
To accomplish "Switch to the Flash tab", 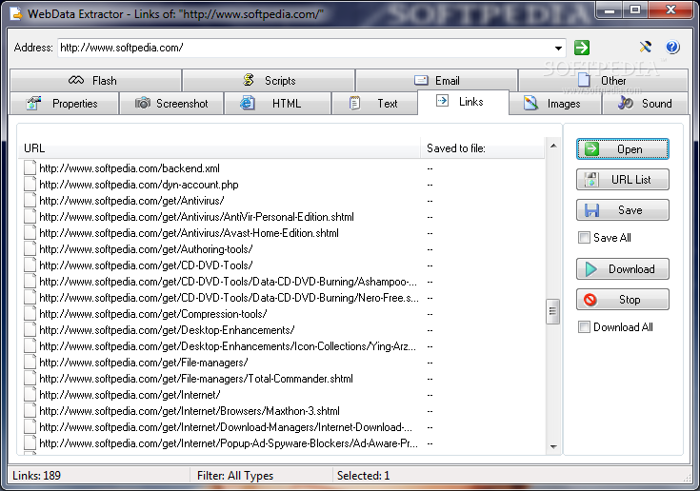I will [95, 80].
